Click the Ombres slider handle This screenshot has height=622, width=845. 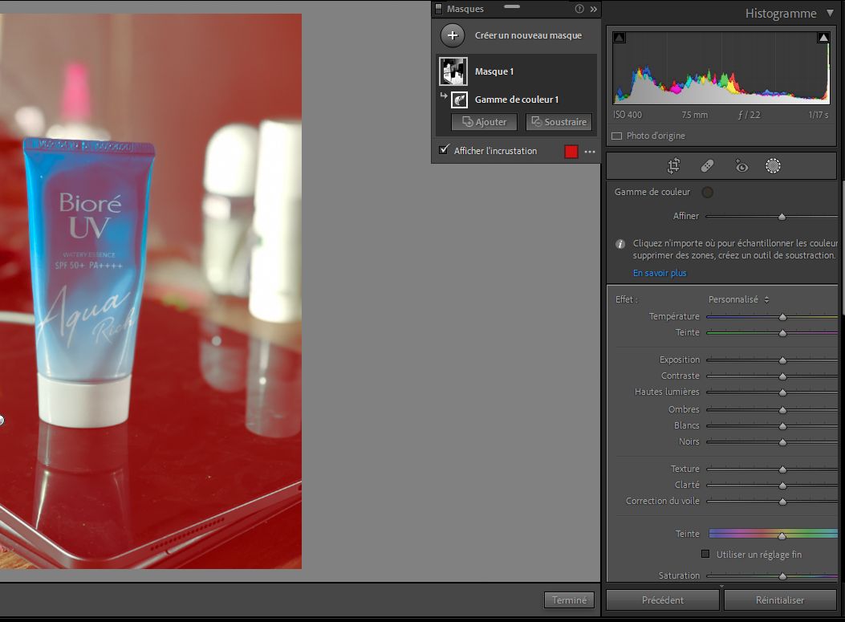782,410
